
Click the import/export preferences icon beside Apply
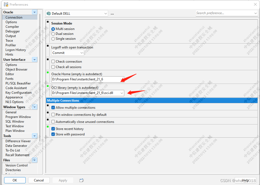(x=81, y=180)
